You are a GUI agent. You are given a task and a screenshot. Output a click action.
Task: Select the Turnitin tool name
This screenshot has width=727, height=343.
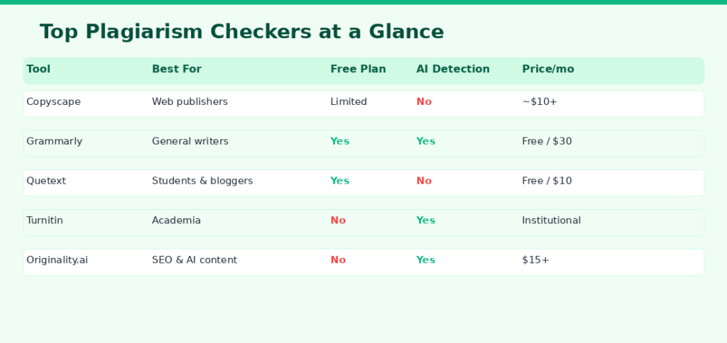point(45,221)
